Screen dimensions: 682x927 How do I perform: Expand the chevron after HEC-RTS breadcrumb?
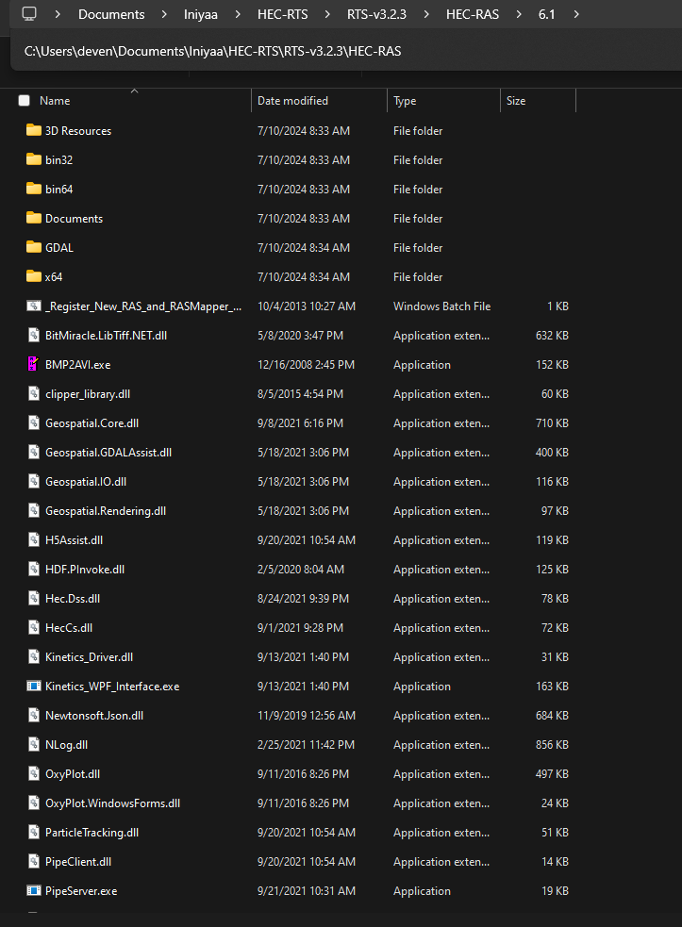(327, 14)
